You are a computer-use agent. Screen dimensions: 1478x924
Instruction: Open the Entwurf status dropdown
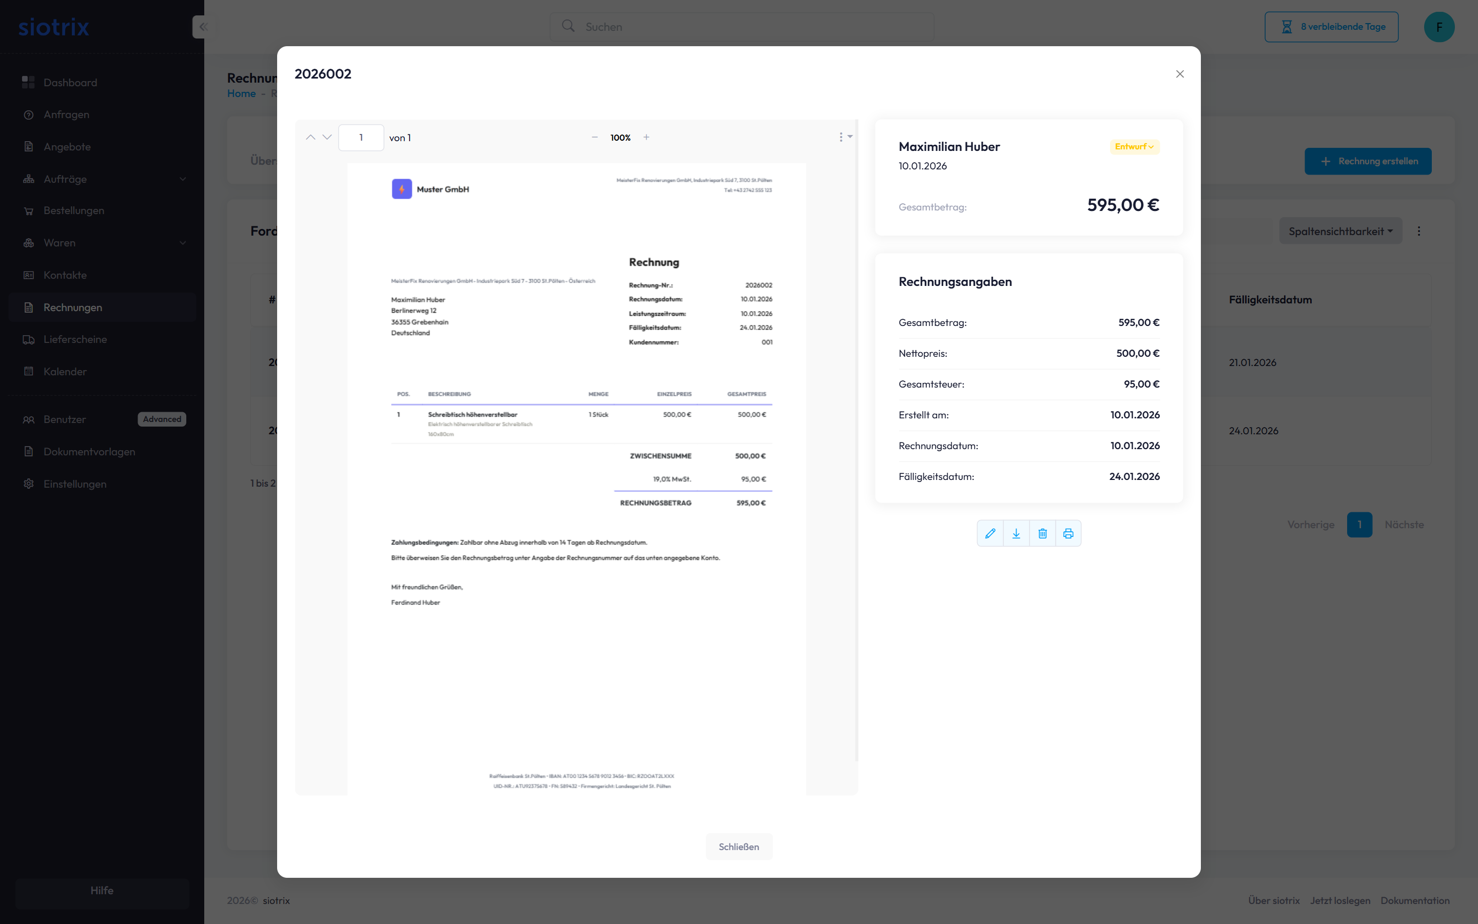pos(1134,147)
